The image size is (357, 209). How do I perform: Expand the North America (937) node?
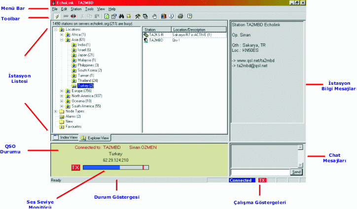coord(62,96)
